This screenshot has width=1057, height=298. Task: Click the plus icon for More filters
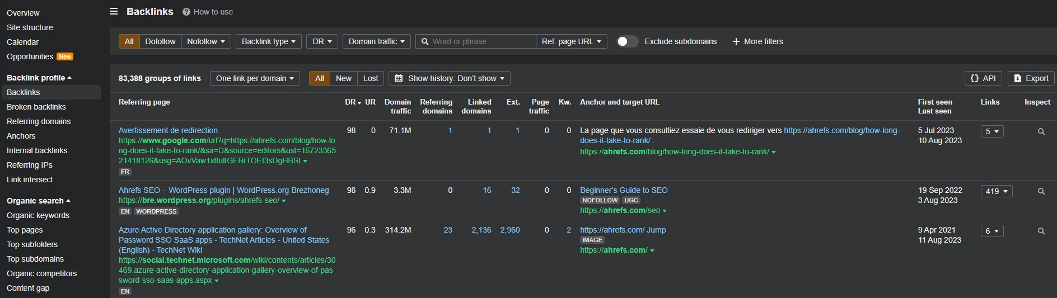tap(736, 41)
